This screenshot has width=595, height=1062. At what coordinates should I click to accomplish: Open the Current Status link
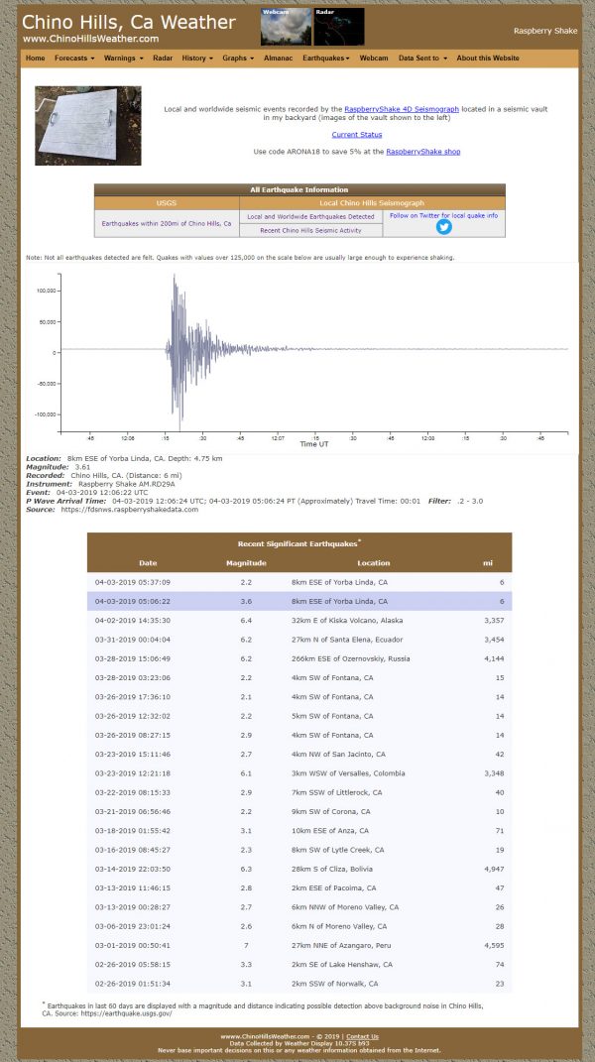click(x=356, y=135)
